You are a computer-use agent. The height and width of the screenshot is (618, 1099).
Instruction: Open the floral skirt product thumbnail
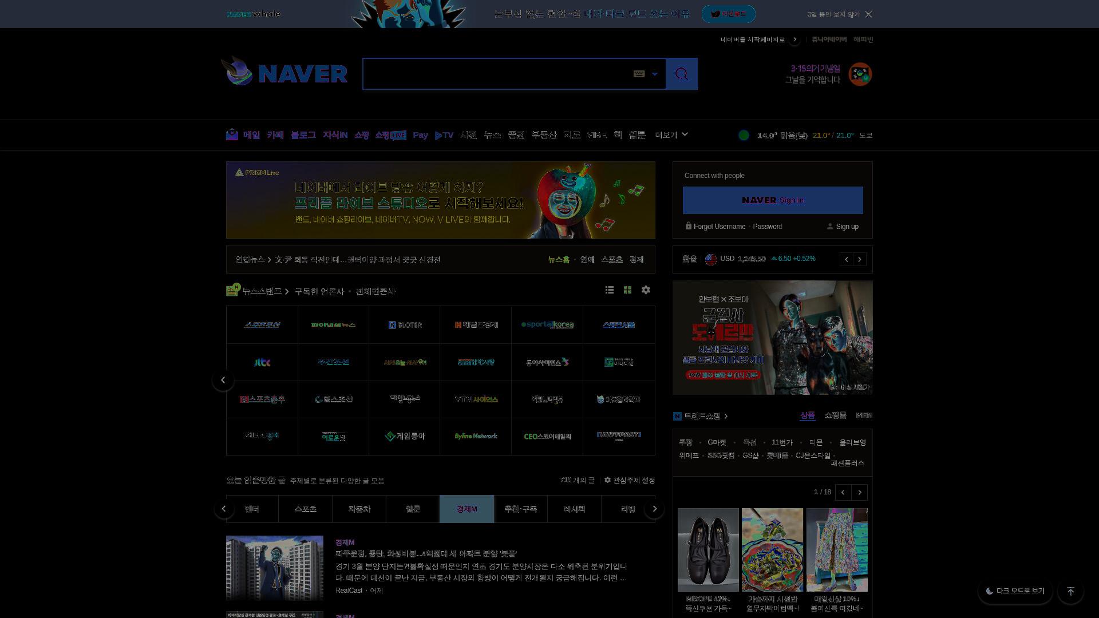pyautogui.click(x=837, y=549)
